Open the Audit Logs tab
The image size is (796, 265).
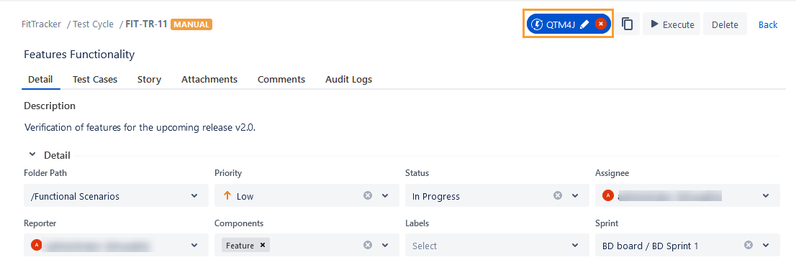tap(349, 79)
